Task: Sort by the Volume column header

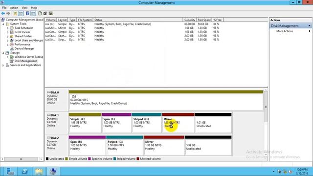Action: (x=51, y=20)
